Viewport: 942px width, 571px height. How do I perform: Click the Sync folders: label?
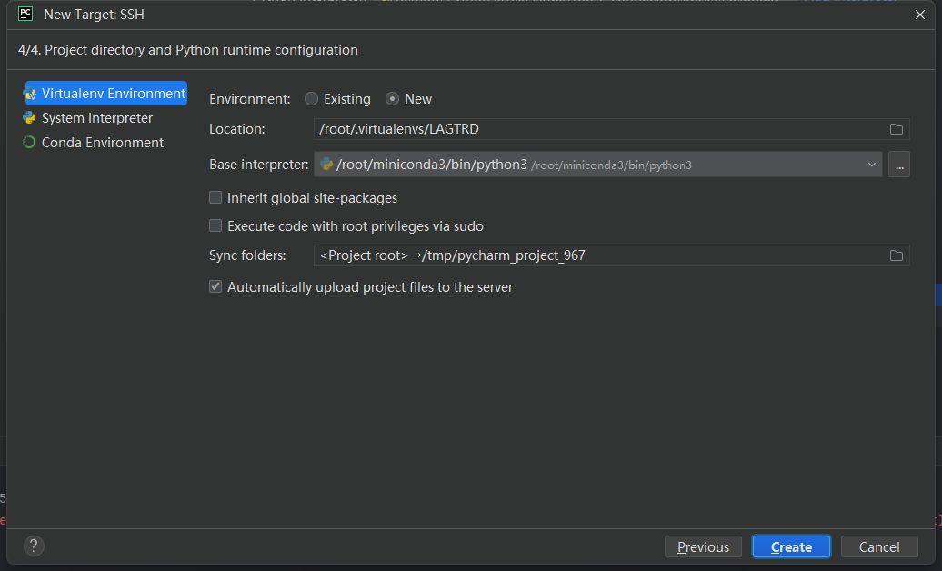(x=247, y=255)
